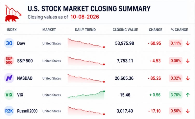Sort by the CLOSING VALUE column header
Viewport: 195px width, 119px height.
click(125, 30)
